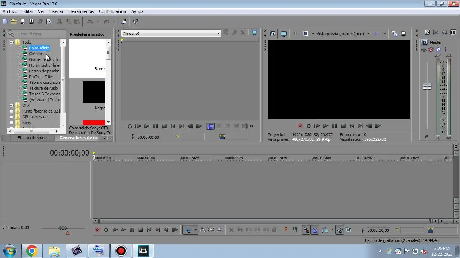Switch to the Generadores de medios tab

point(80,138)
